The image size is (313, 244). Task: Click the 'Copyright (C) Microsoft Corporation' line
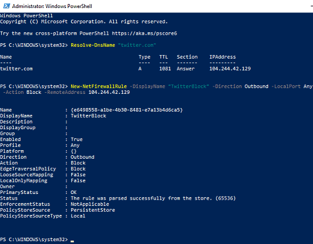[84, 22]
